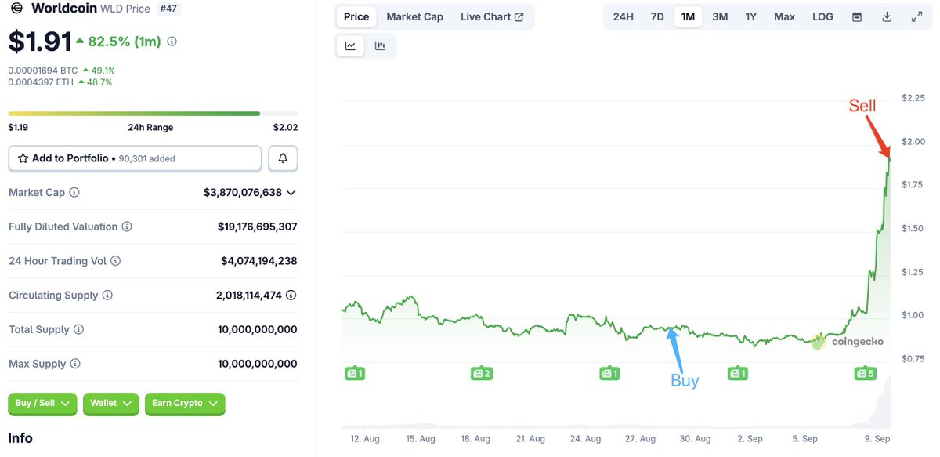
Task: Toggle the LOG scale option
Action: point(822,16)
